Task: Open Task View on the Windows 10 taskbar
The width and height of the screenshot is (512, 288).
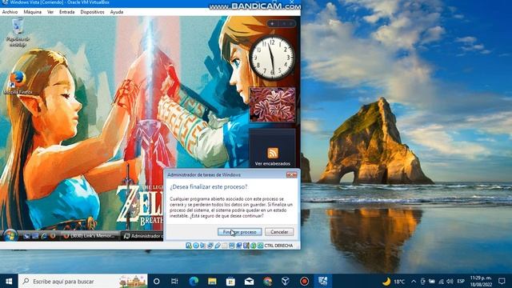Action: (x=174, y=281)
